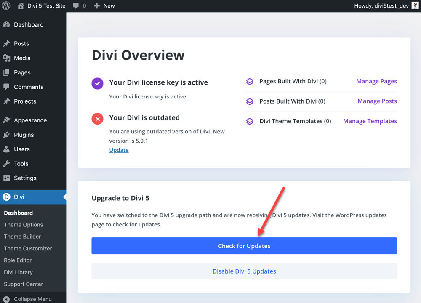Click New in the admin bar

click(109, 5)
